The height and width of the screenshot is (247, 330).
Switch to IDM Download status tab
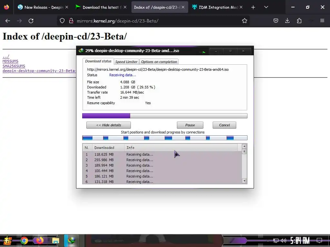(98, 61)
